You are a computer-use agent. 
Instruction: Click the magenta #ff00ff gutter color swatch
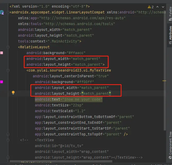[x=2, y=82]
